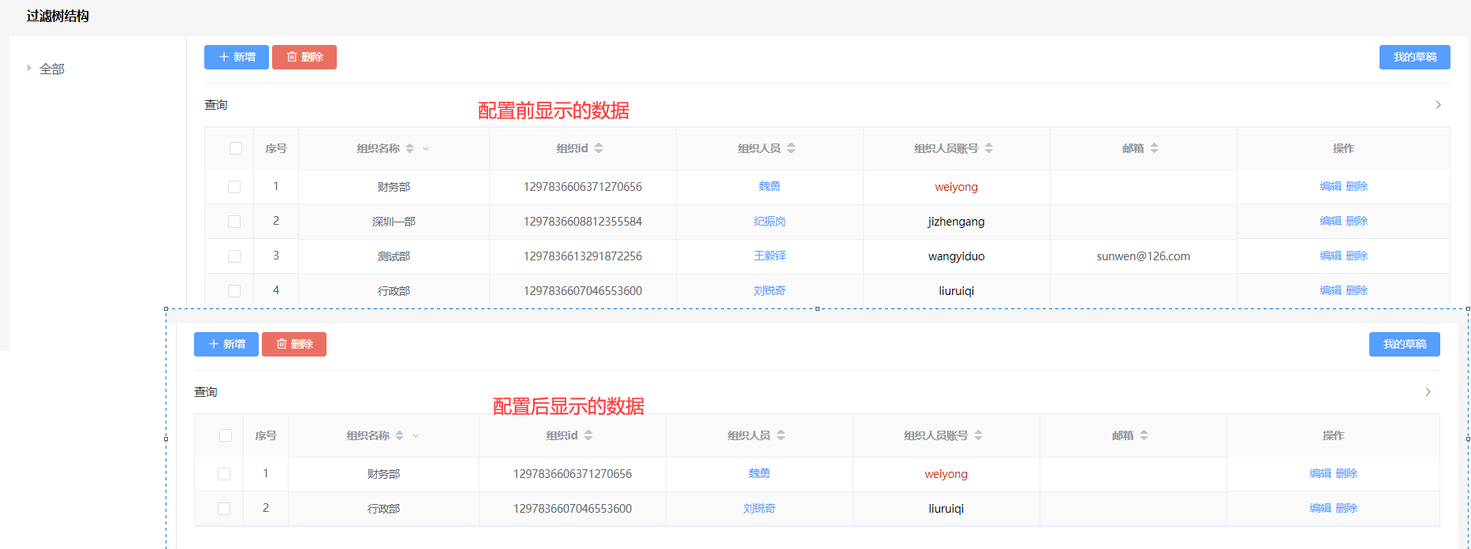Viewport: 1471px width, 549px height.
Task: Open 我的草稿 in the top panel
Action: point(1414,57)
